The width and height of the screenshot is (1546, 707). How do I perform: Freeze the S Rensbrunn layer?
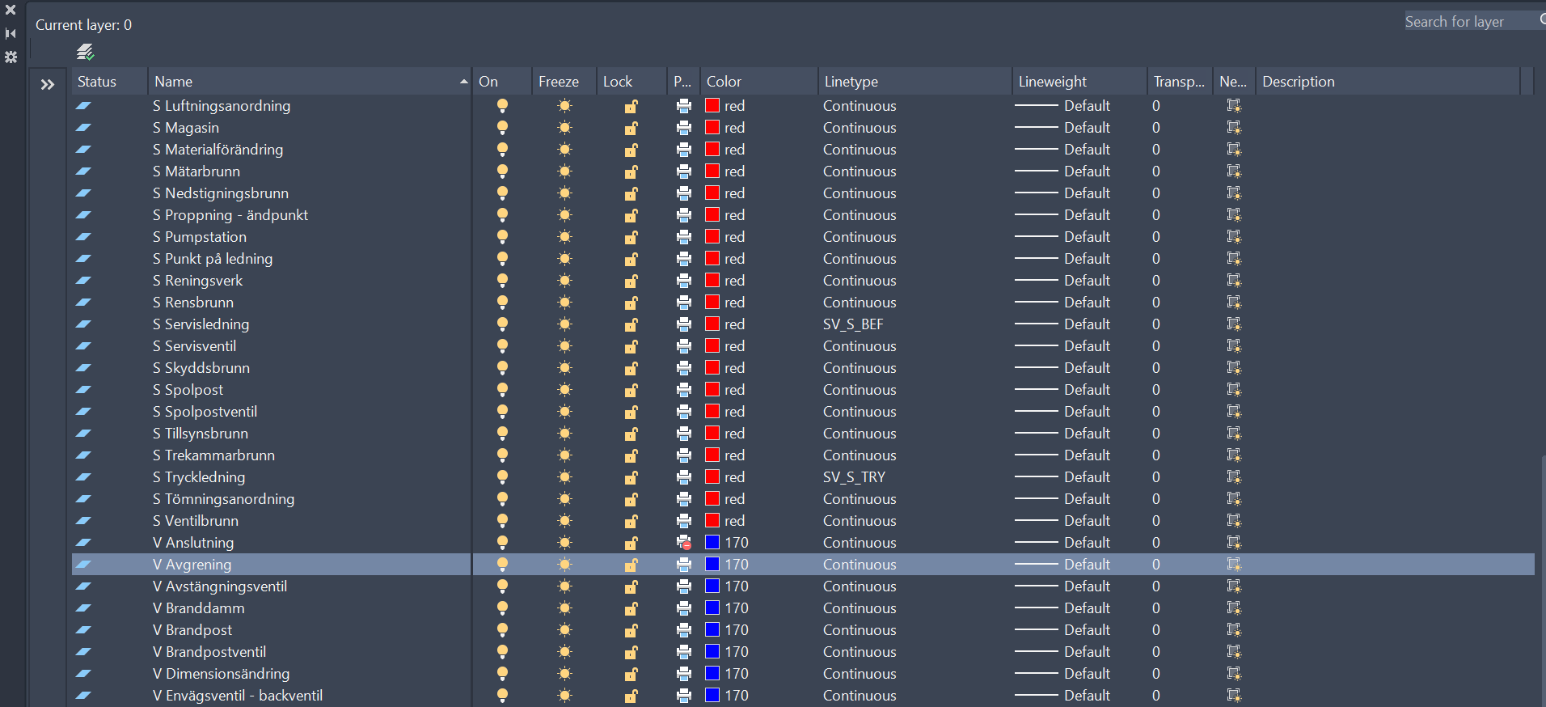point(564,303)
